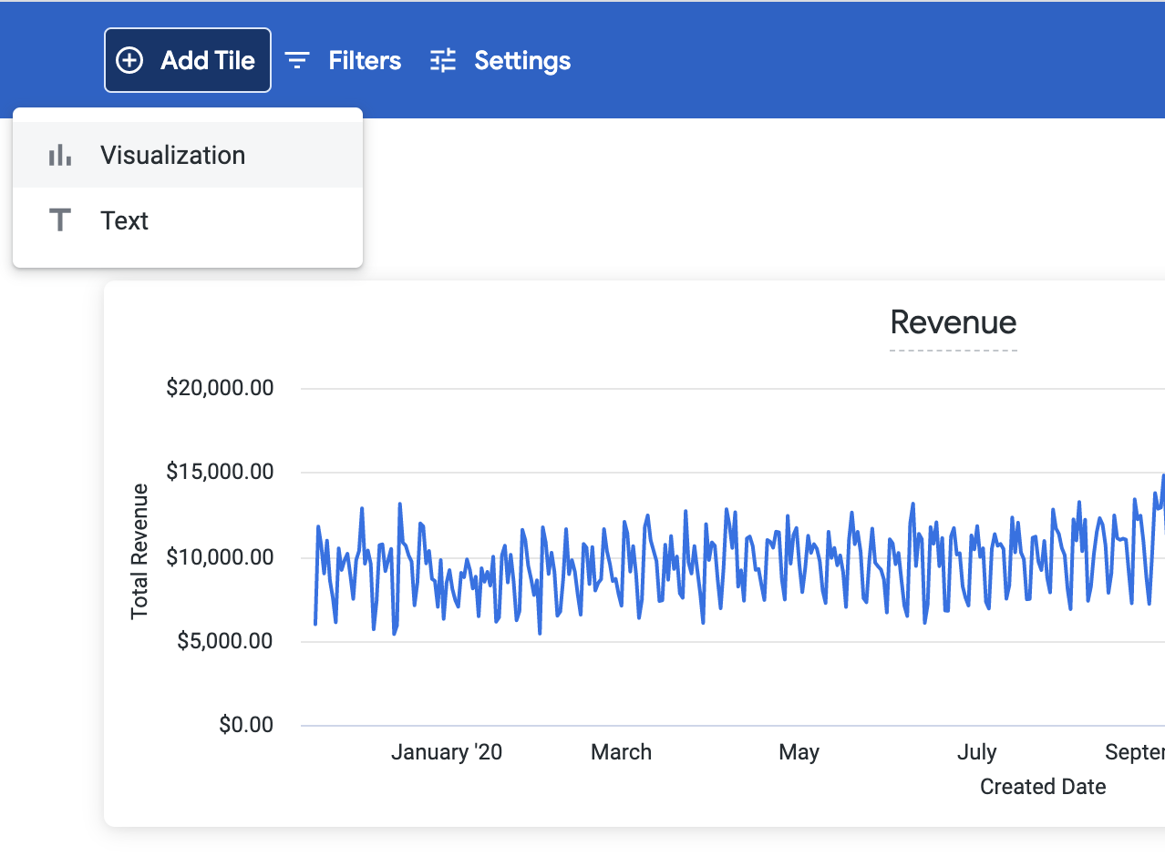
Task: Edit the Revenue tile title
Action: (953, 322)
